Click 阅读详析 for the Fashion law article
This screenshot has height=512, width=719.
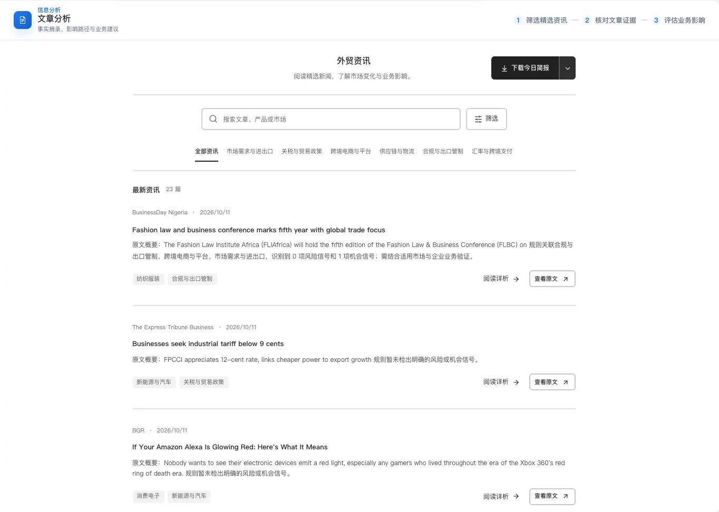tap(501, 279)
